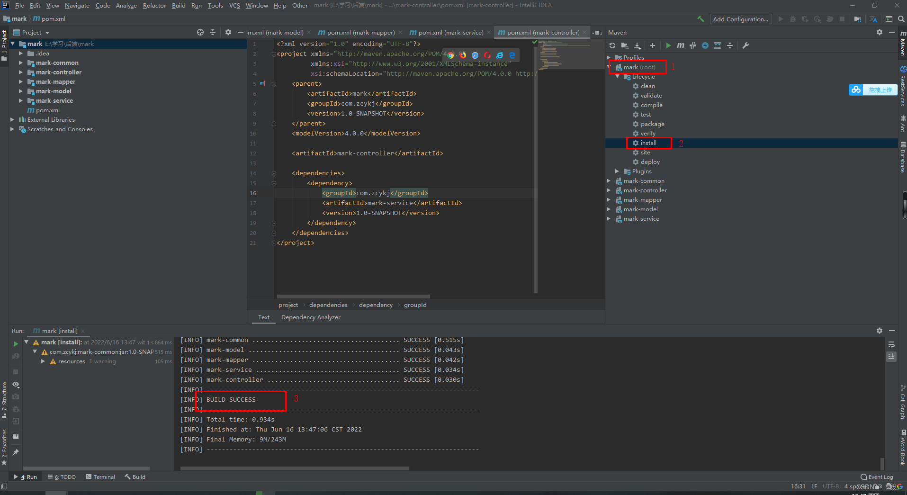The width and height of the screenshot is (907, 495).
Task: Open in Chrome browser icon in editor
Action: click(x=450, y=55)
